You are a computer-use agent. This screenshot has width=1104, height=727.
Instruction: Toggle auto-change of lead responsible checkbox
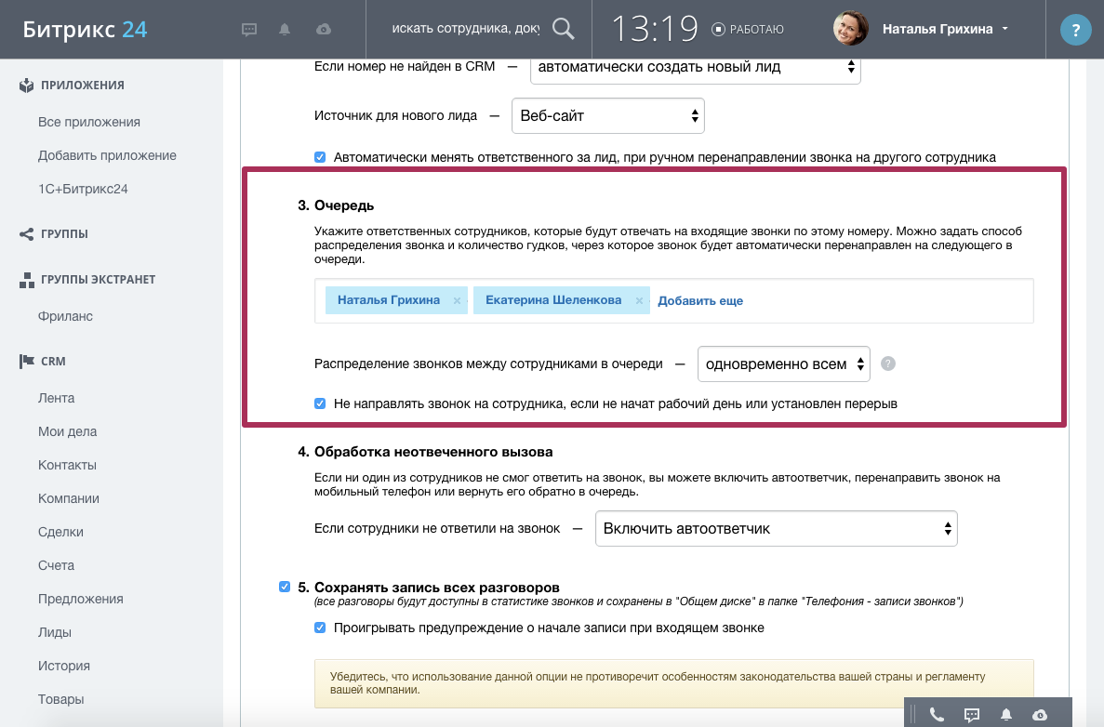[320, 157]
